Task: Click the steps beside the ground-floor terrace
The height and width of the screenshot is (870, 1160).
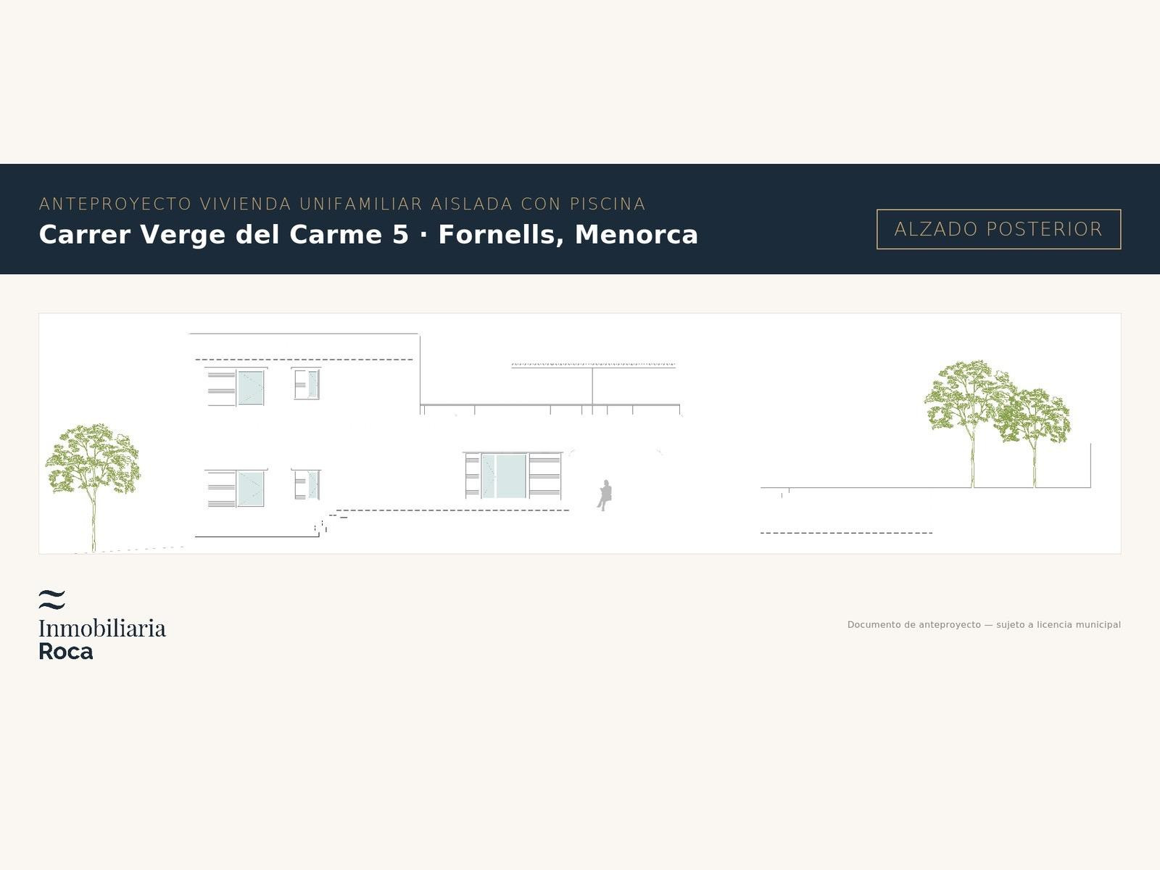Action: tap(330, 523)
